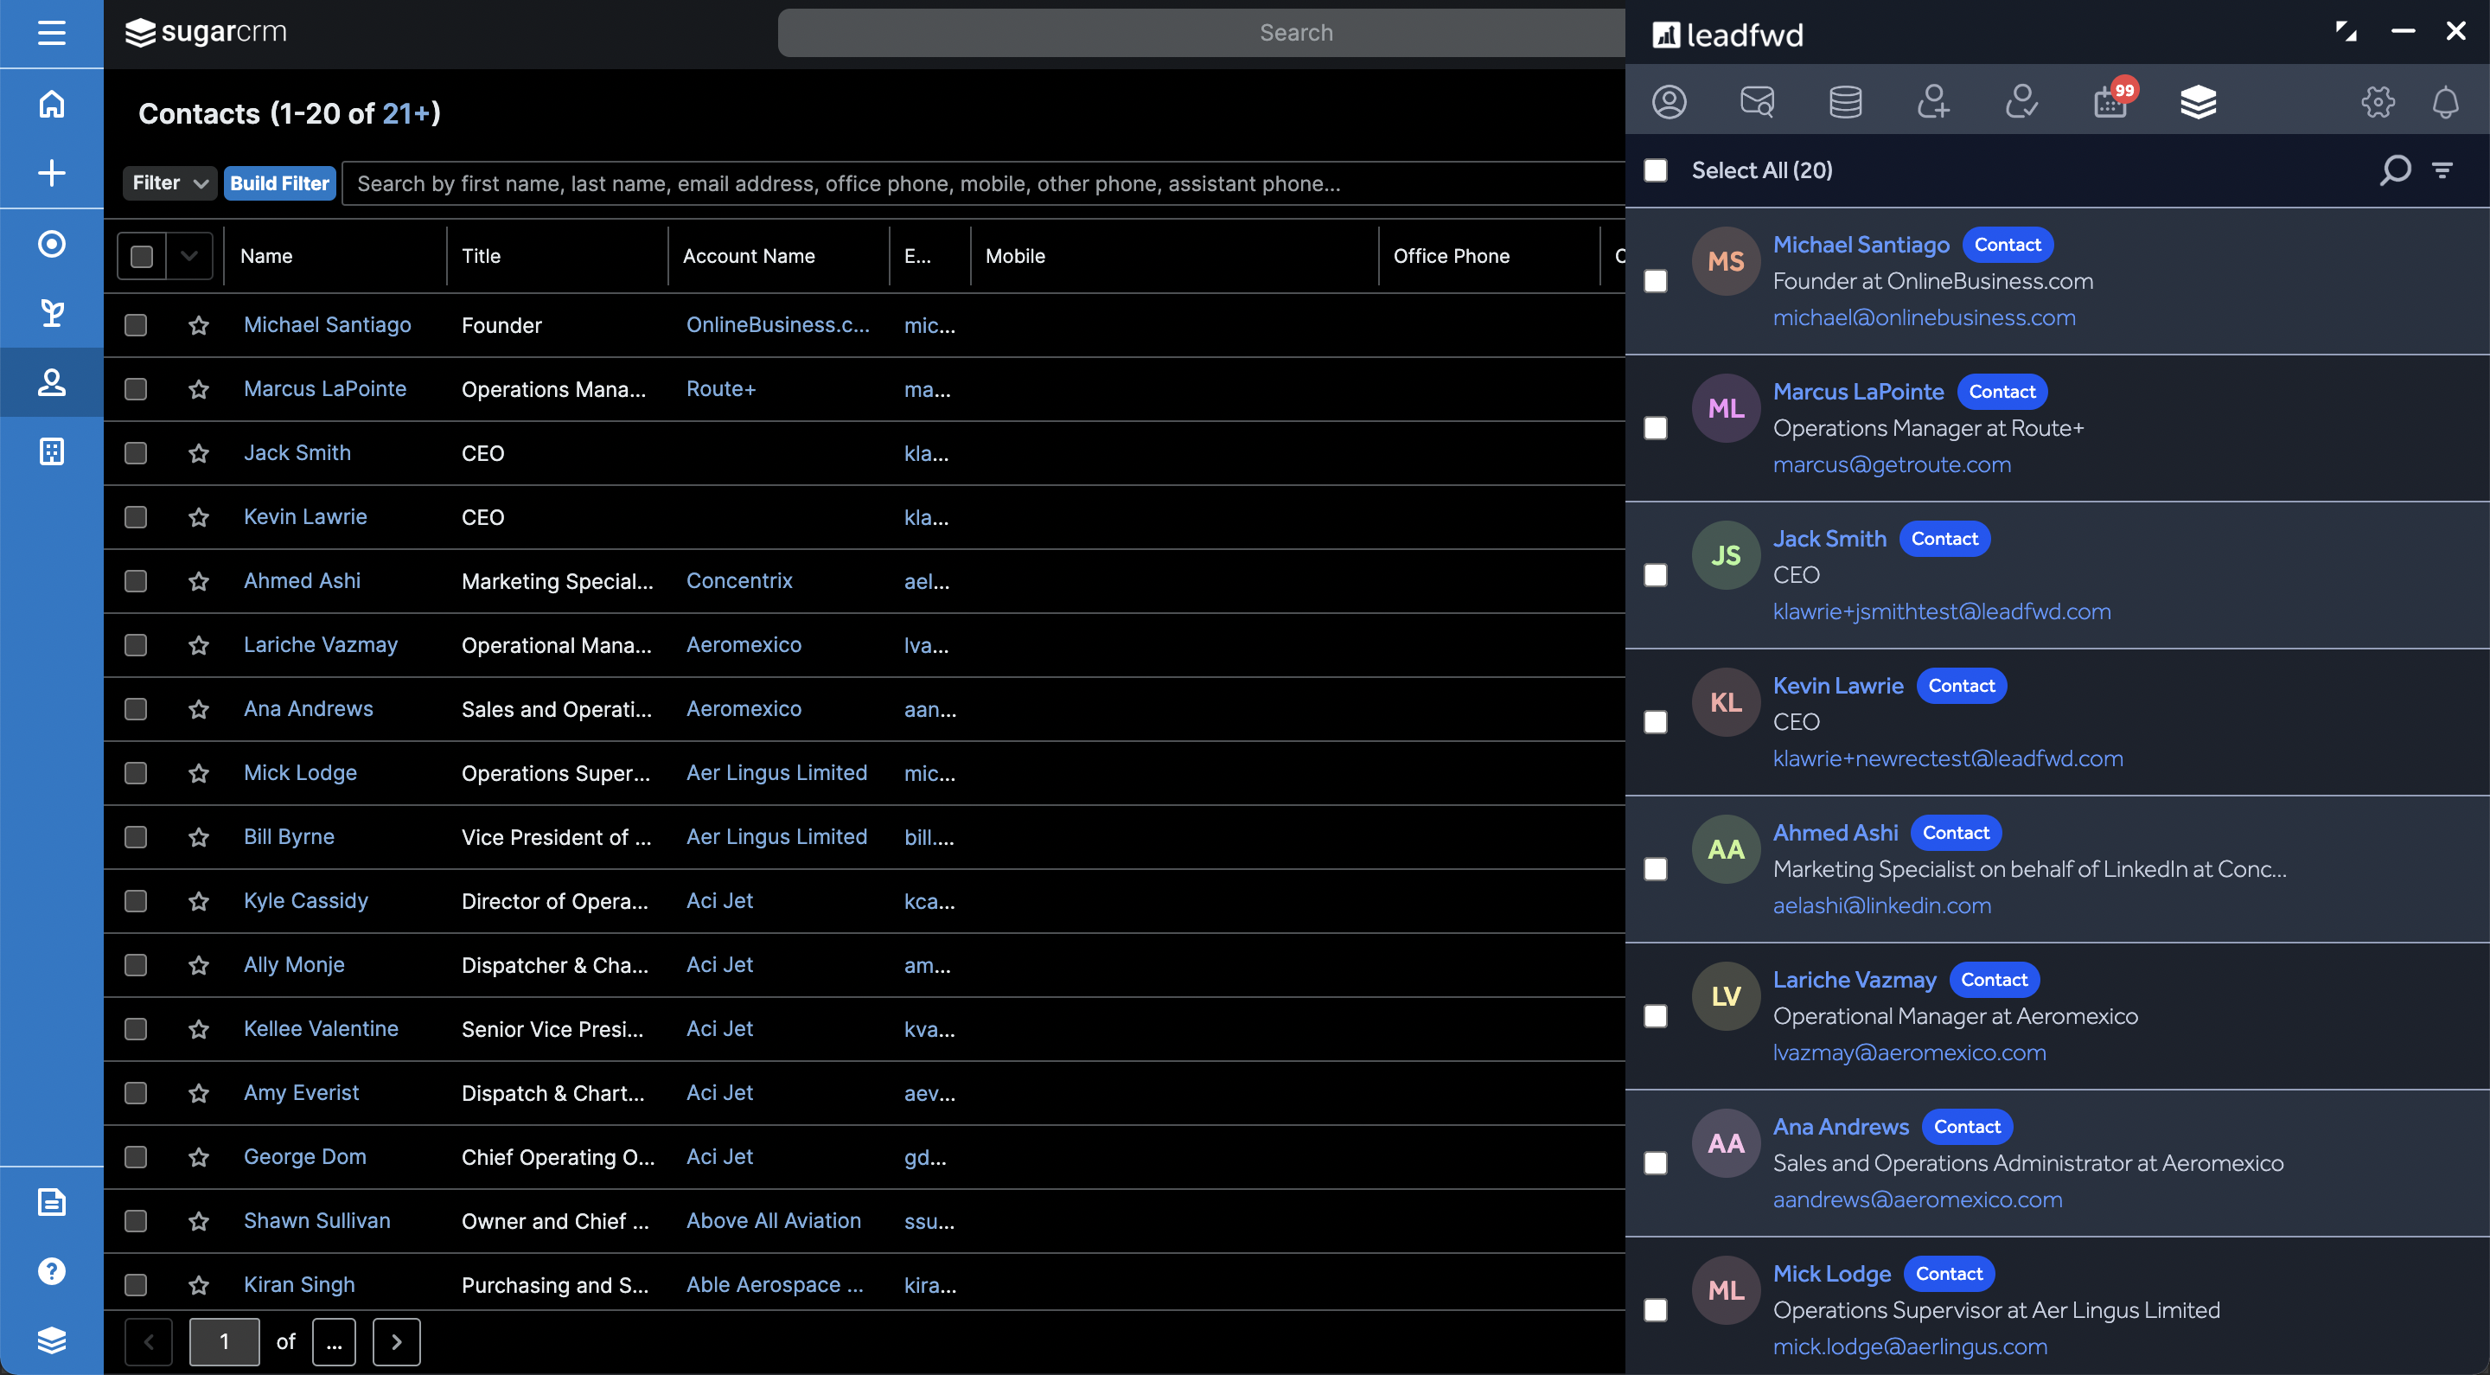Click leadfwd add person icon
This screenshot has height=1375, width=2490.
click(x=1933, y=101)
